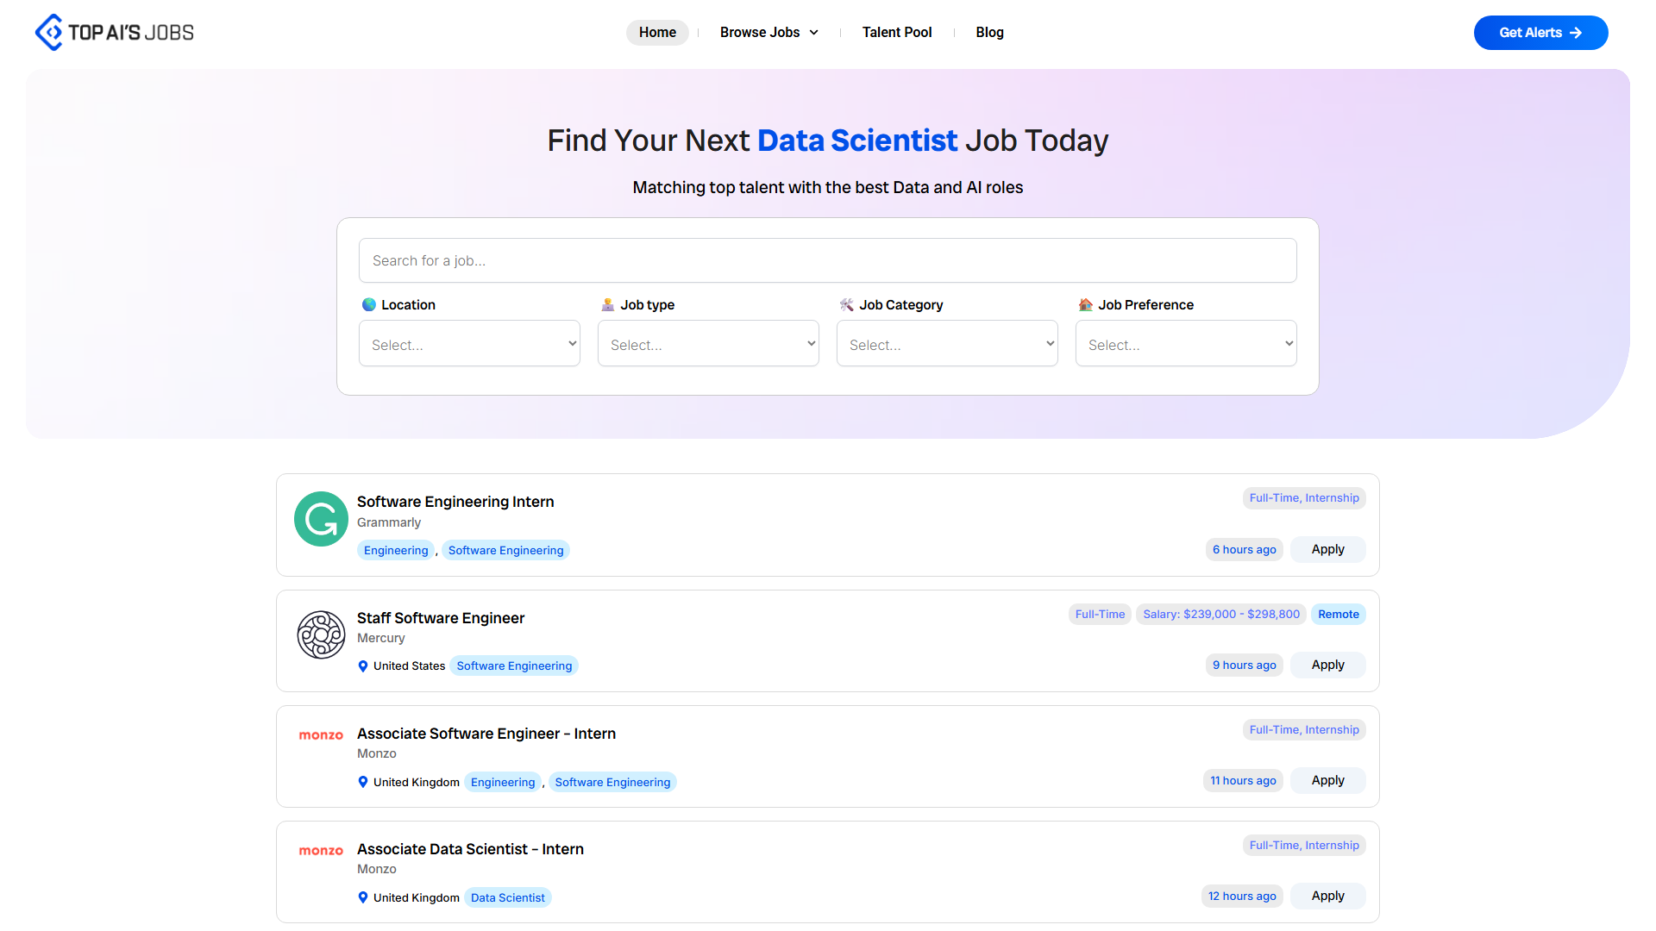Apply to the Staff Software Engineer job

coord(1327,665)
